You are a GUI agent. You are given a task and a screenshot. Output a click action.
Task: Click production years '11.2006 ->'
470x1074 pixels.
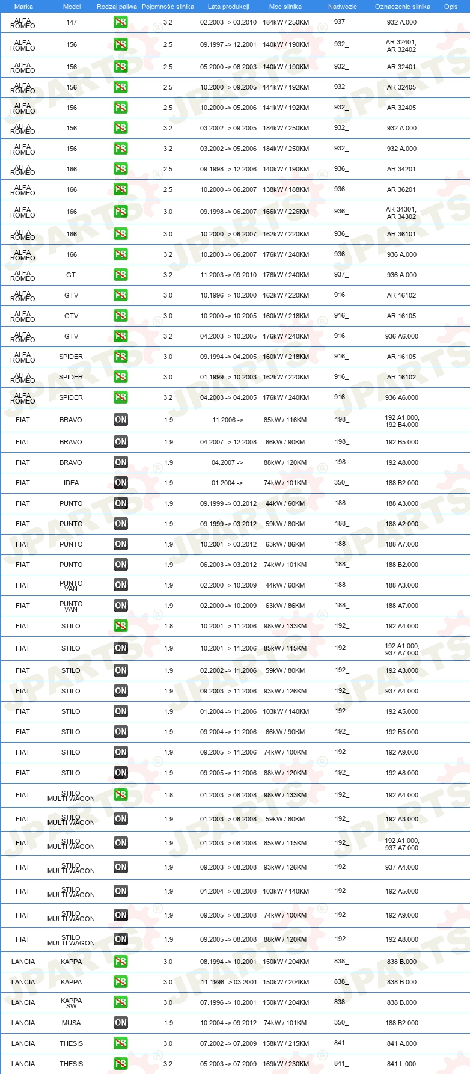click(x=228, y=420)
